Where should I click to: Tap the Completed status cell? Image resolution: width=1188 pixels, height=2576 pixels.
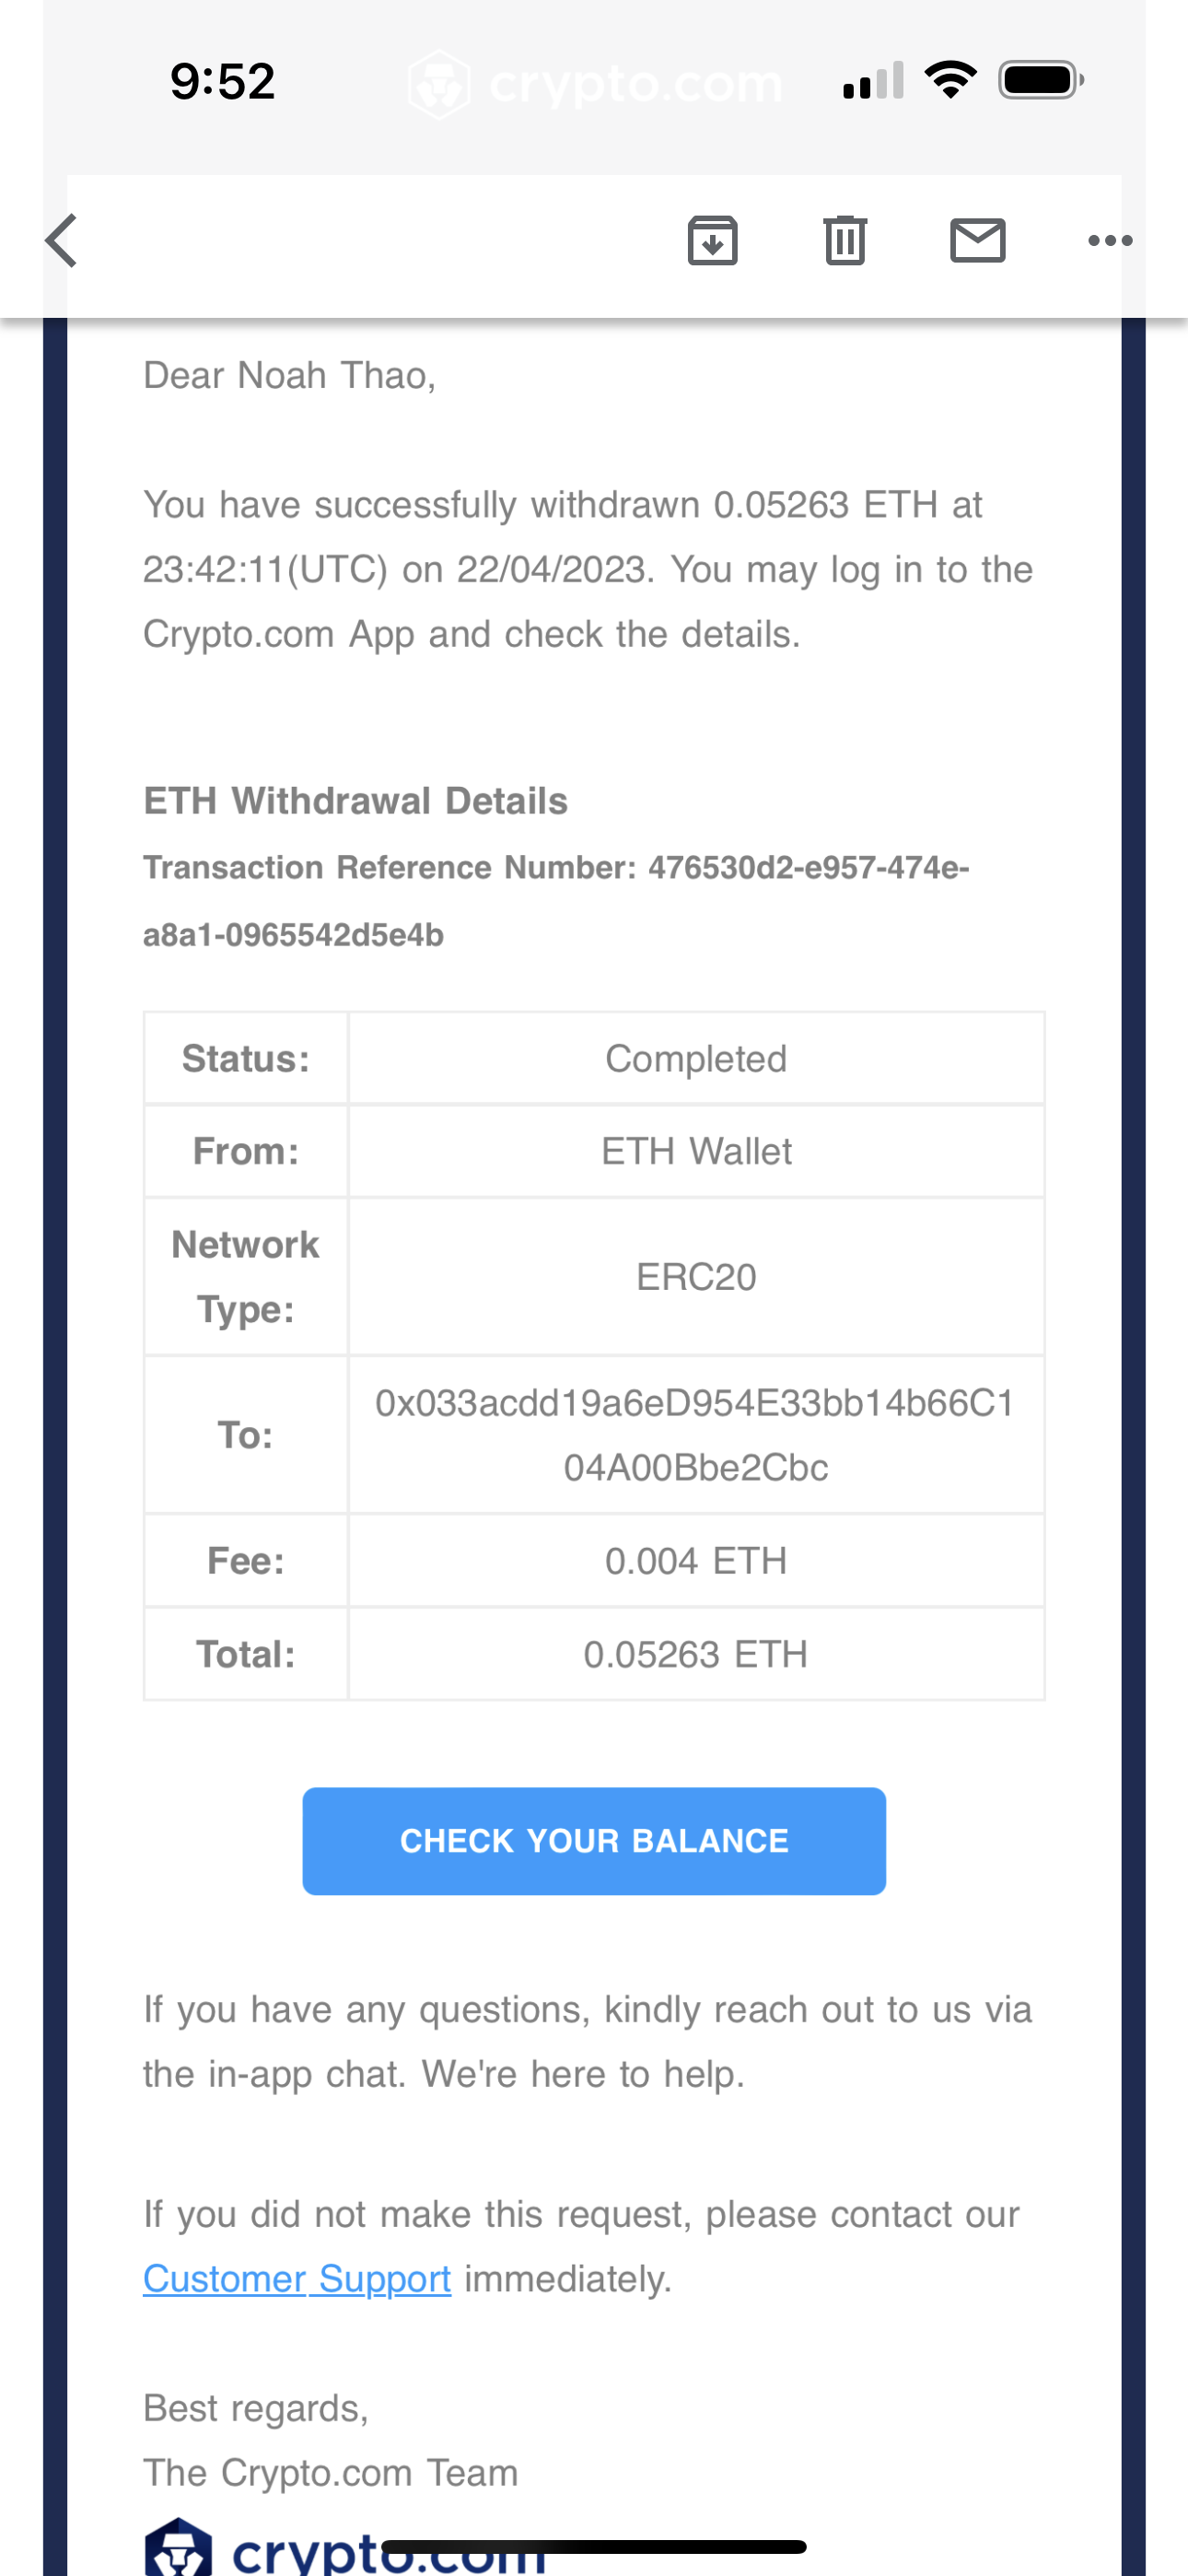pos(696,1059)
